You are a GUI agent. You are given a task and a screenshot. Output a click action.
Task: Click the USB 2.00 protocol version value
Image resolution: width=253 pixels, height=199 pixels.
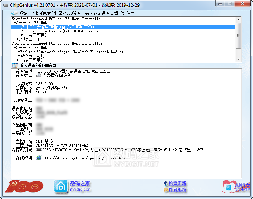coord(44,84)
